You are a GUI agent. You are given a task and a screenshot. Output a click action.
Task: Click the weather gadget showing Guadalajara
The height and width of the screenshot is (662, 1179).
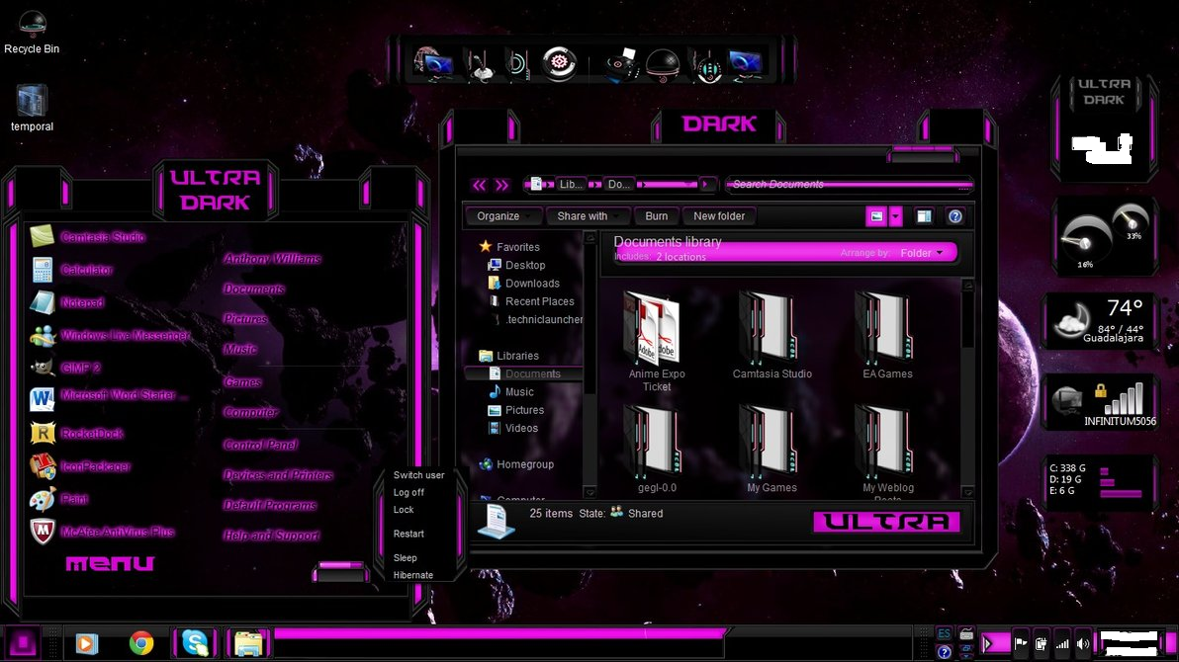[x=1099, y=321]
